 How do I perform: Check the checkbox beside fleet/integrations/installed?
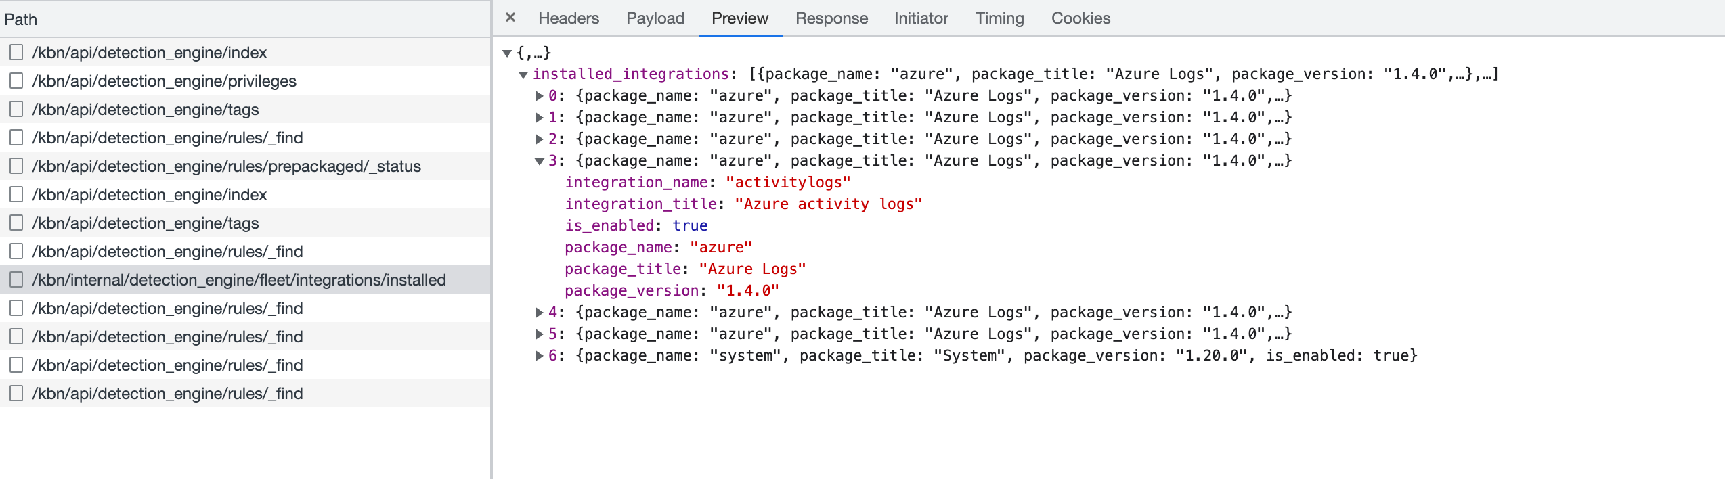point(16,279)
